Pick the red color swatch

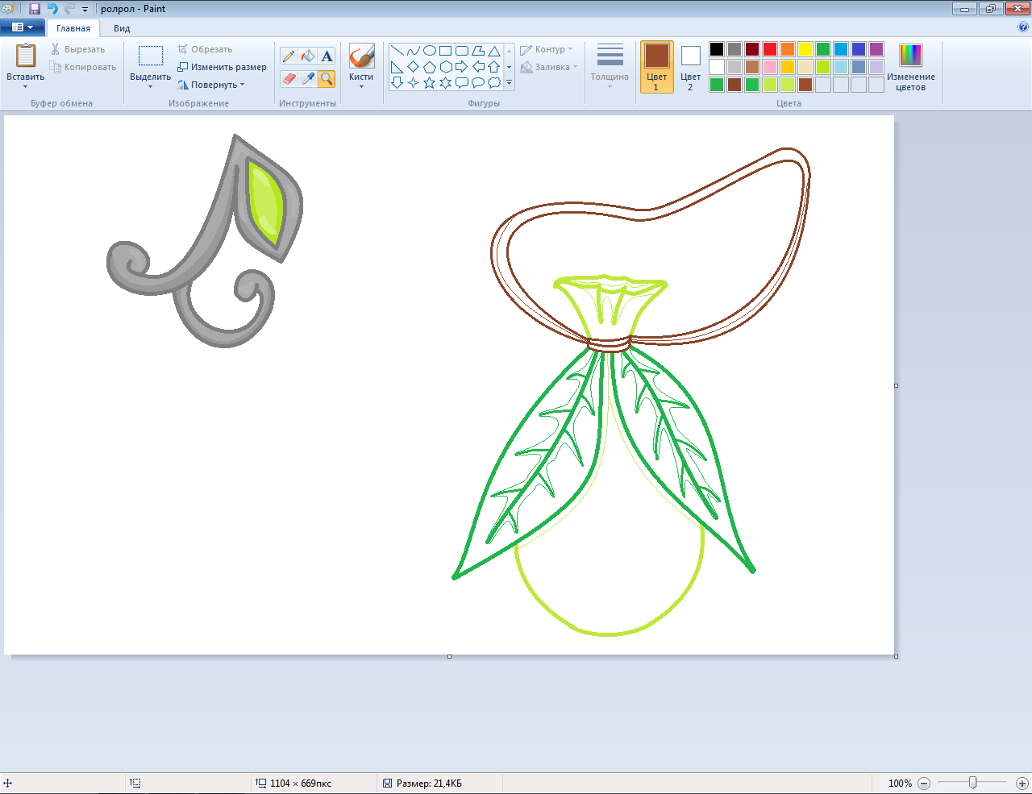click(770, 49)
